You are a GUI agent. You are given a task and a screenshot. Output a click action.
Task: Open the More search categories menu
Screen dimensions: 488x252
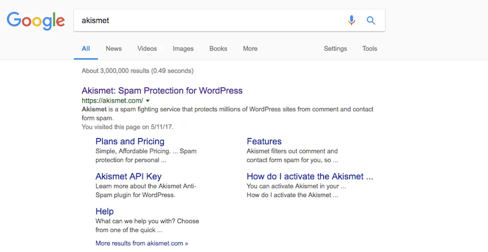250,48
